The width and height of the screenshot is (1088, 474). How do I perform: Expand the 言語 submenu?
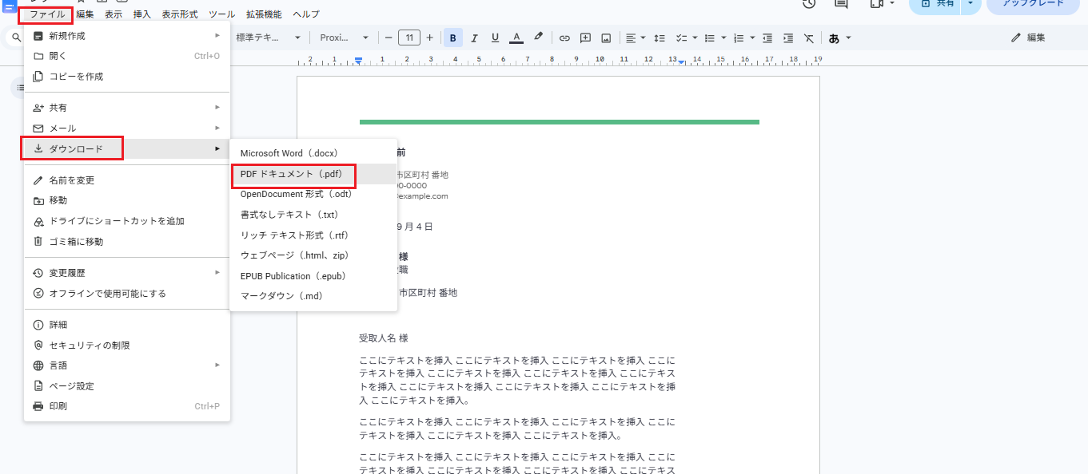coord(127,365)
